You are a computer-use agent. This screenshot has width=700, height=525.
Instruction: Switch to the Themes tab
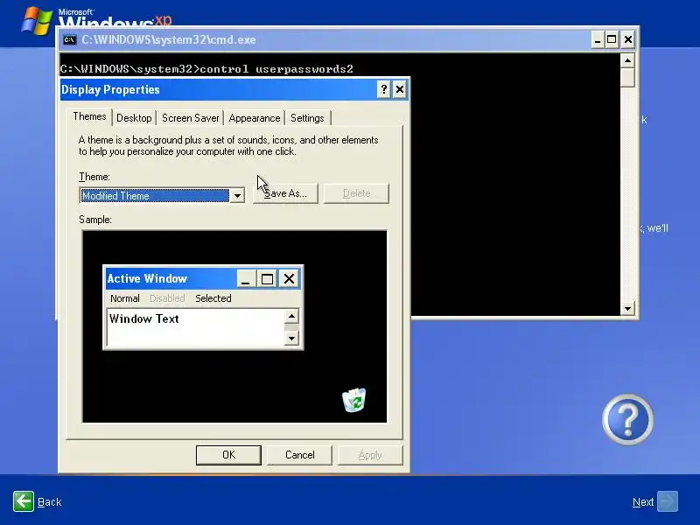[x=89, y=116]
